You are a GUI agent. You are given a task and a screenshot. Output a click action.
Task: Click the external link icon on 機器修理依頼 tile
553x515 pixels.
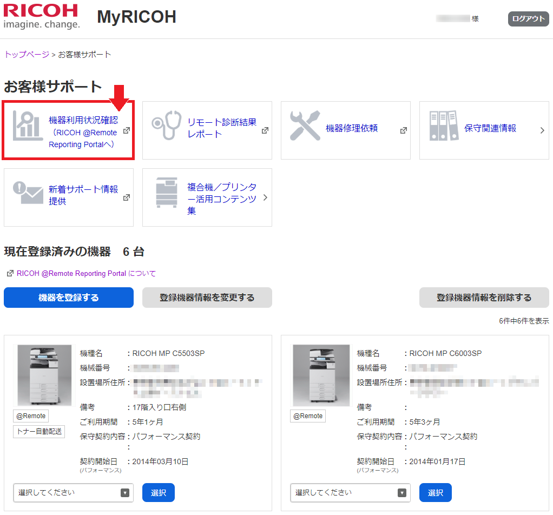[403, 130]
